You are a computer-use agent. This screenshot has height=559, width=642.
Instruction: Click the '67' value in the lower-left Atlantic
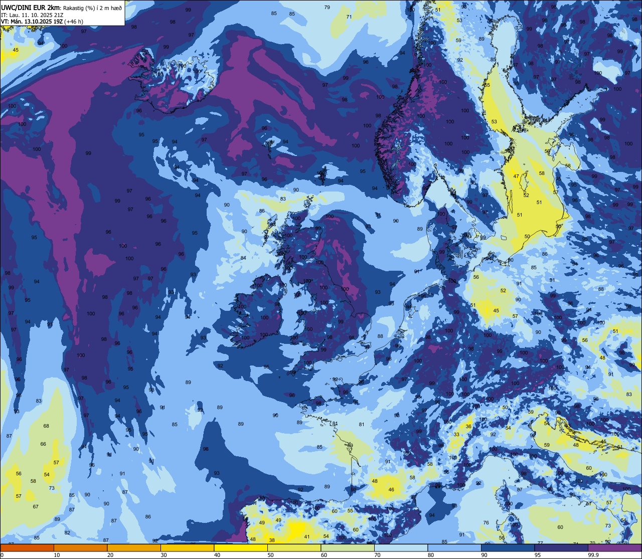click(36, 507)
